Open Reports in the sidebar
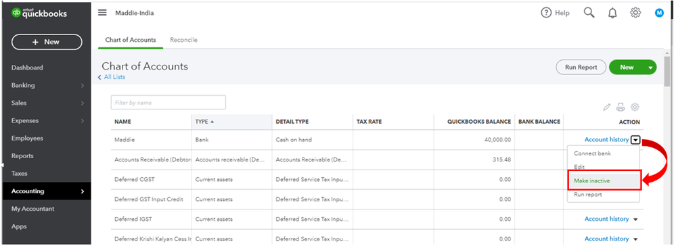This screenshot has height=246, width=676. 22,156
